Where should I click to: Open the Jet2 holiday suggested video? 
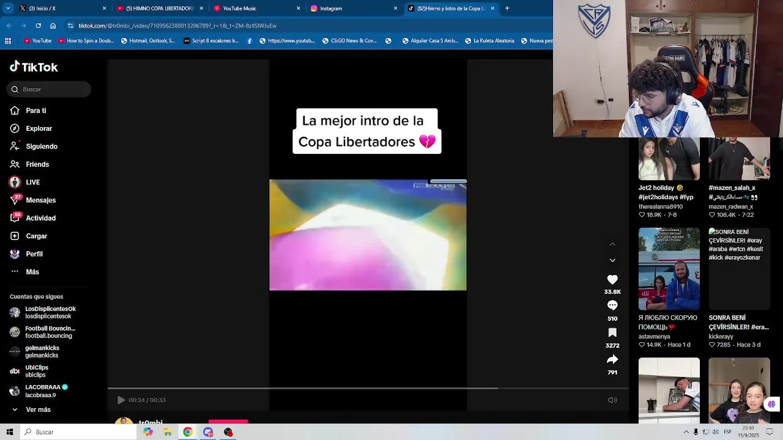669,158
